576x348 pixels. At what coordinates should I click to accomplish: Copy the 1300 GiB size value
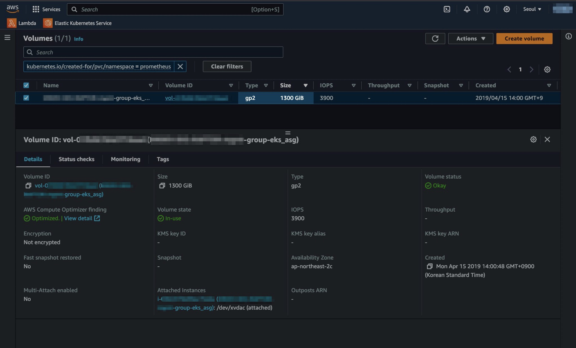tap(162, 186)
